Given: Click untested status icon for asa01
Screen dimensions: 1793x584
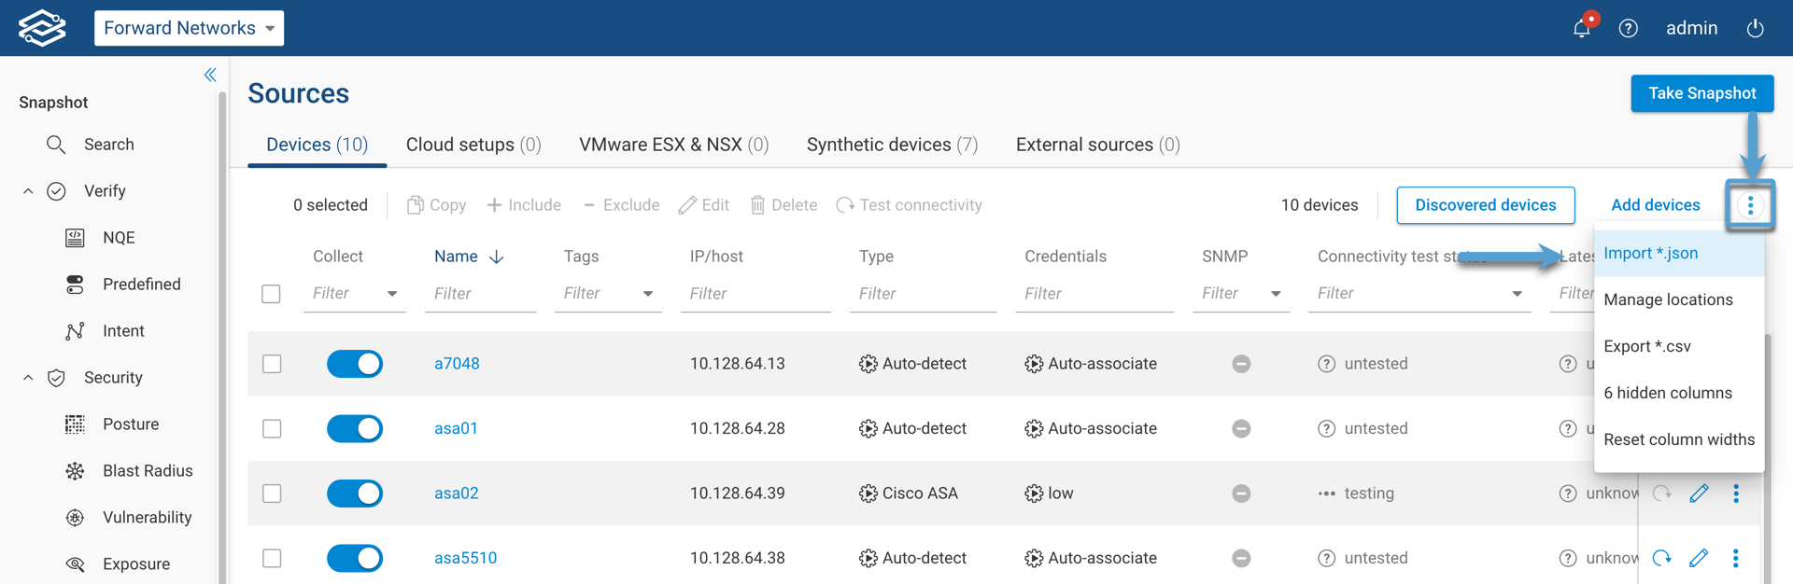Looking at the screenshot, I should [x=1326, y=428].
